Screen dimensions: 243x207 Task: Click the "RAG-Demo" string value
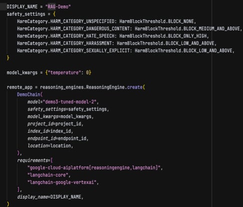(58, 7)
